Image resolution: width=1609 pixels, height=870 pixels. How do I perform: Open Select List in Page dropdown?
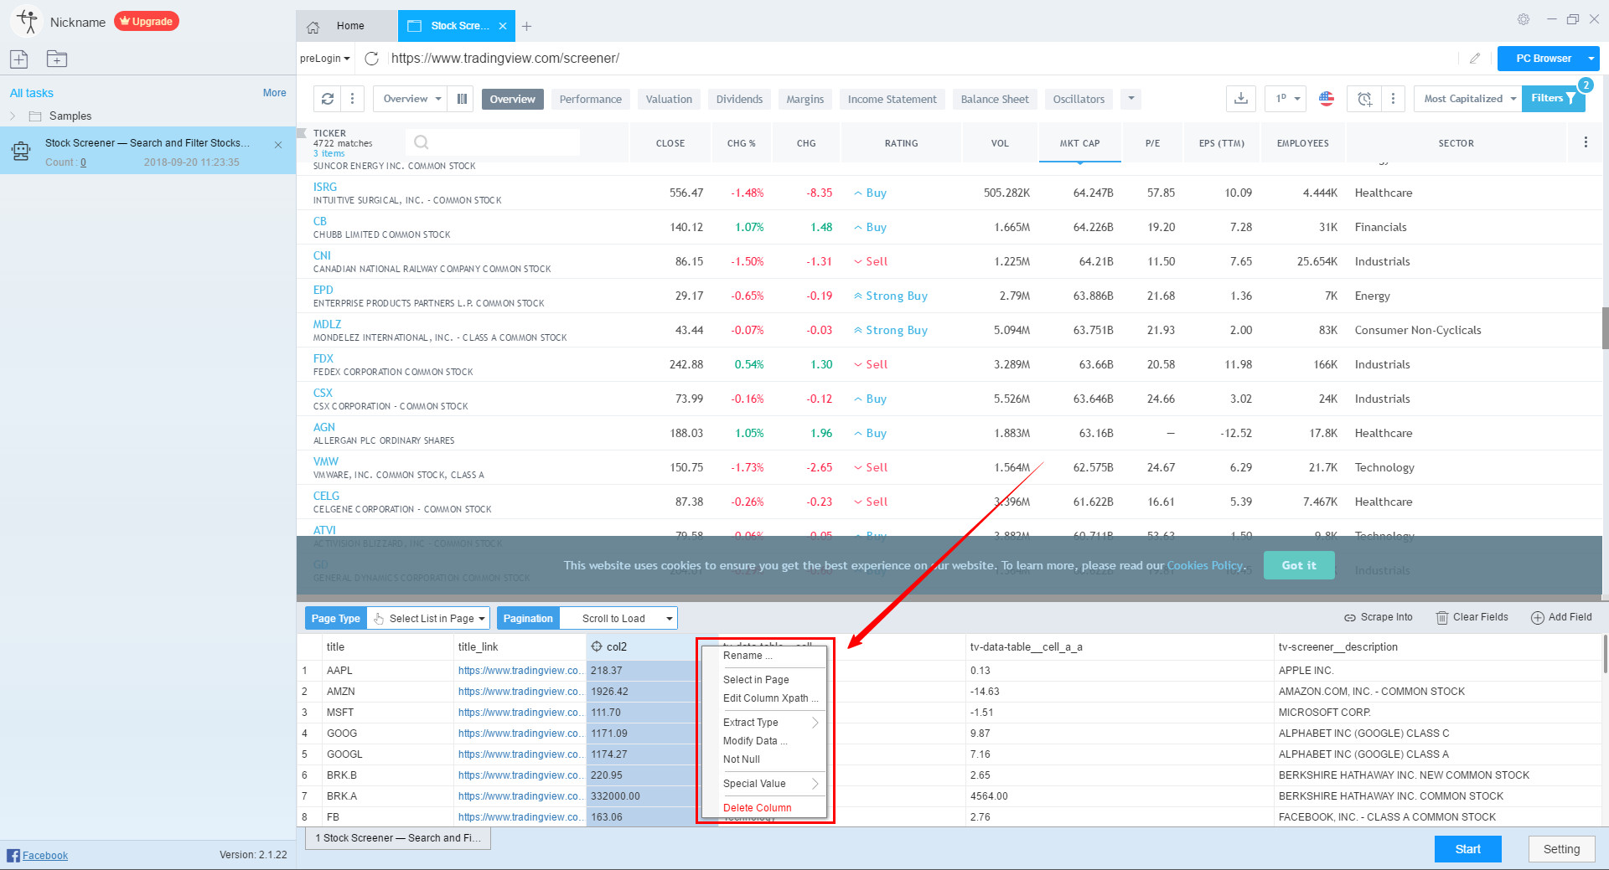[x=428, y=618]
